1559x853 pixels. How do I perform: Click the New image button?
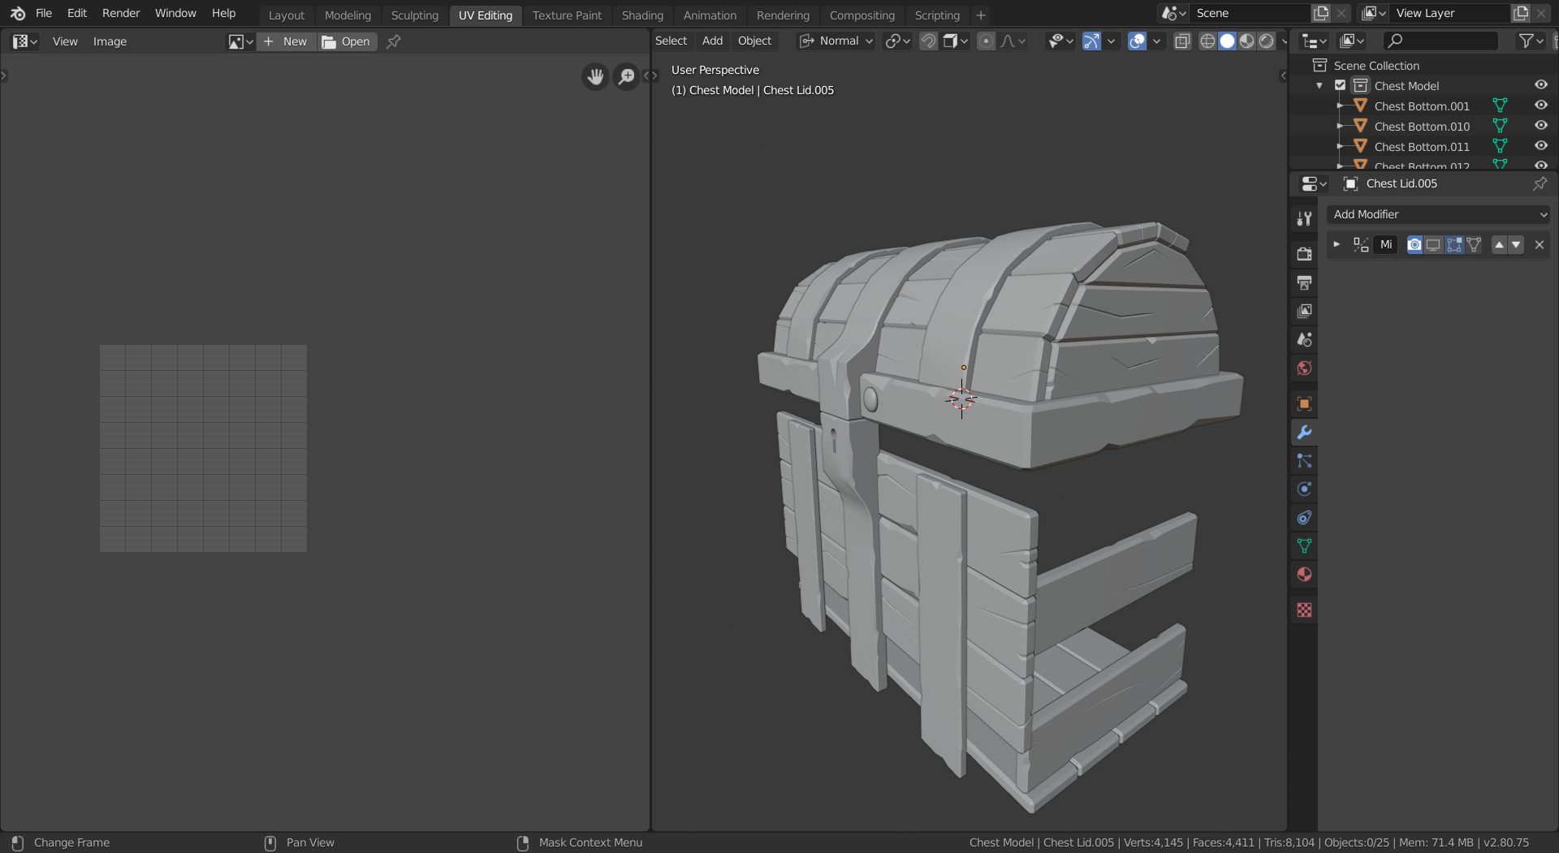click(286, 41)
